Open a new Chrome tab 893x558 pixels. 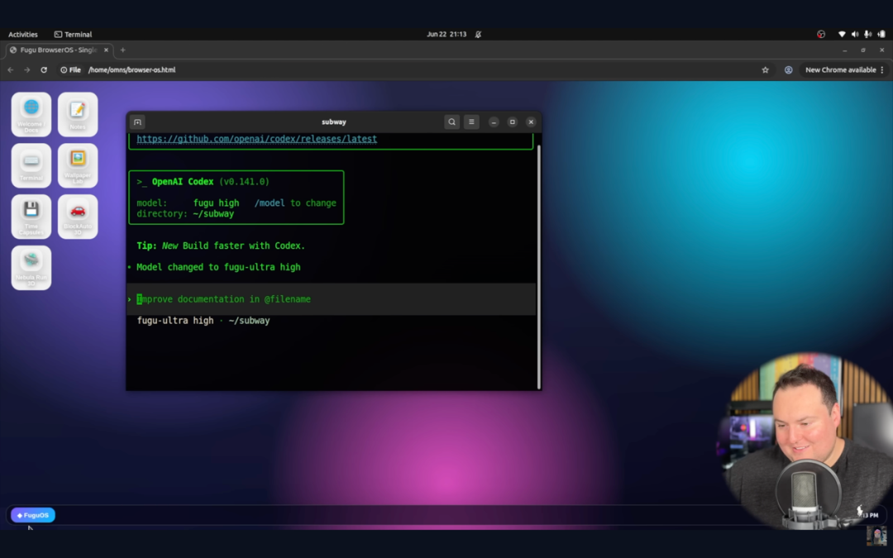coord(122,50)
